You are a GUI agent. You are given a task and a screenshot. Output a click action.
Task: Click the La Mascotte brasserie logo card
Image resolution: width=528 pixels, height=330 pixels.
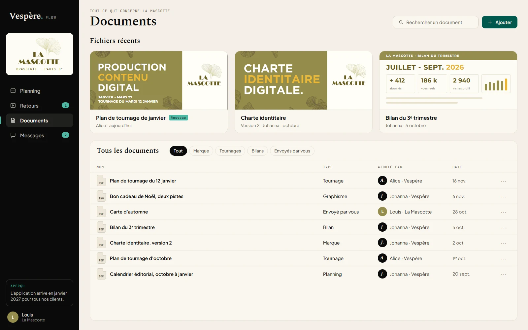coord(40,54)
